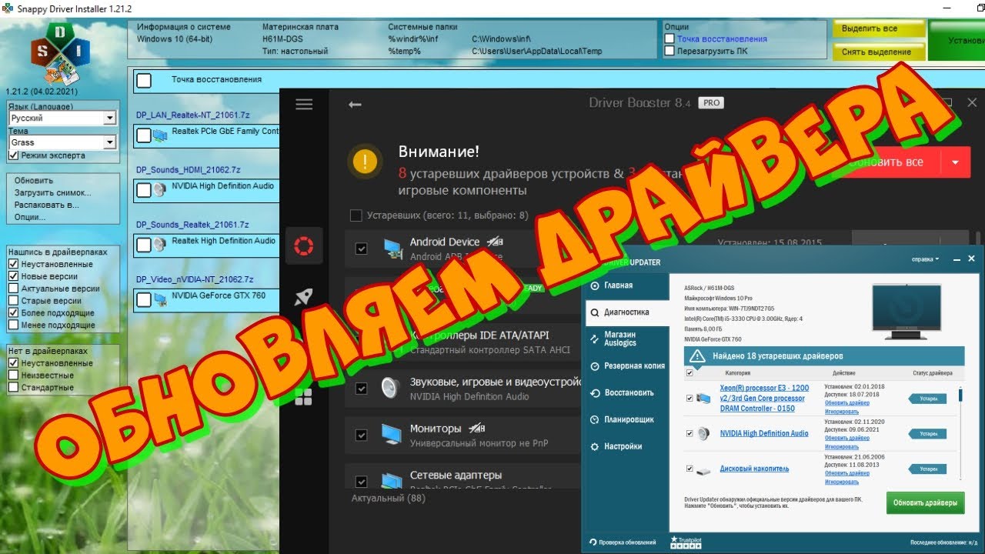Click the hidden-eye icon next to Android Device

coord(496,242)
